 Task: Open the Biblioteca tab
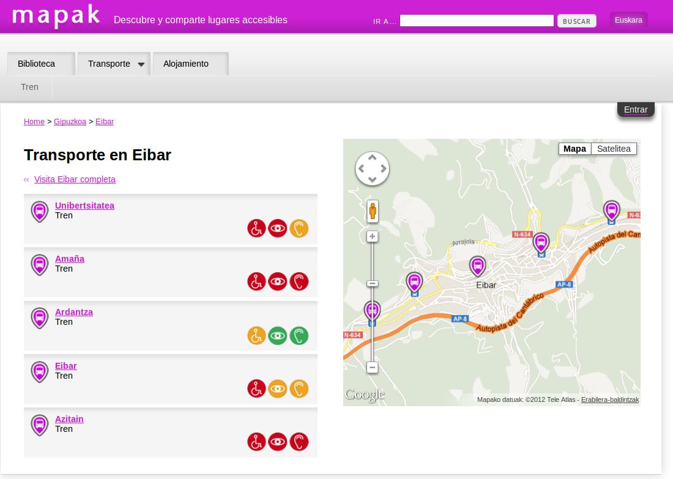[37, 64]
